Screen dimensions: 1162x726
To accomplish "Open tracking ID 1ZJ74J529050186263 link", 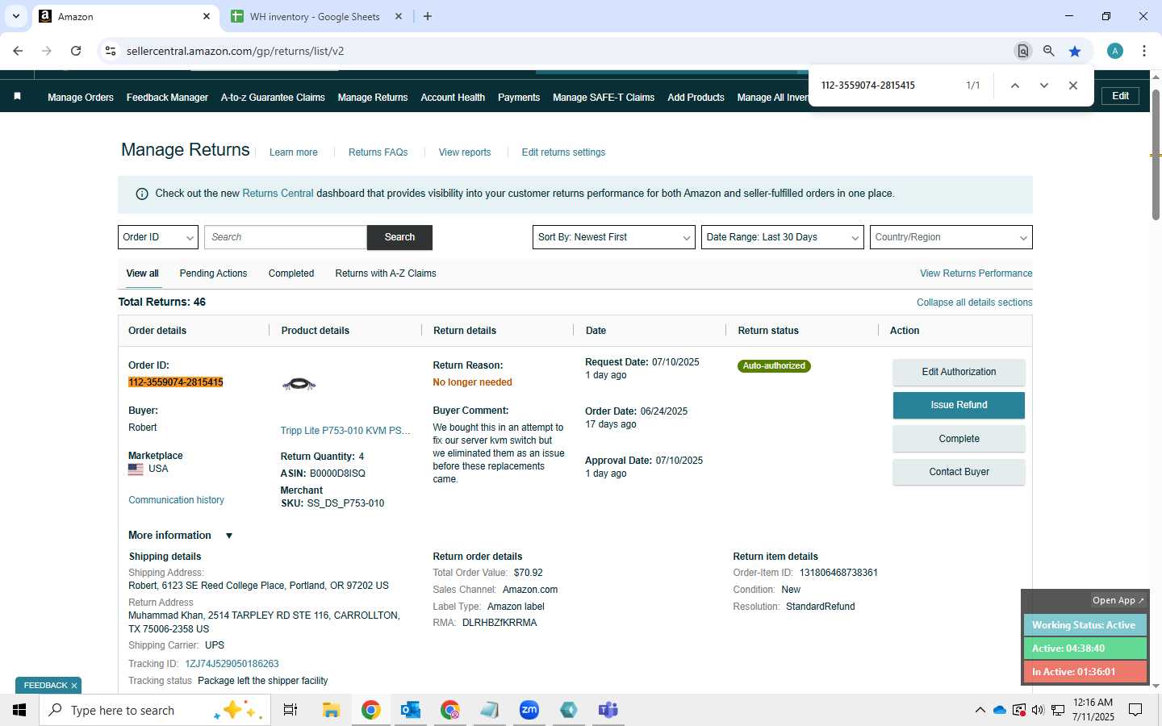I will [x=232, y=664].
